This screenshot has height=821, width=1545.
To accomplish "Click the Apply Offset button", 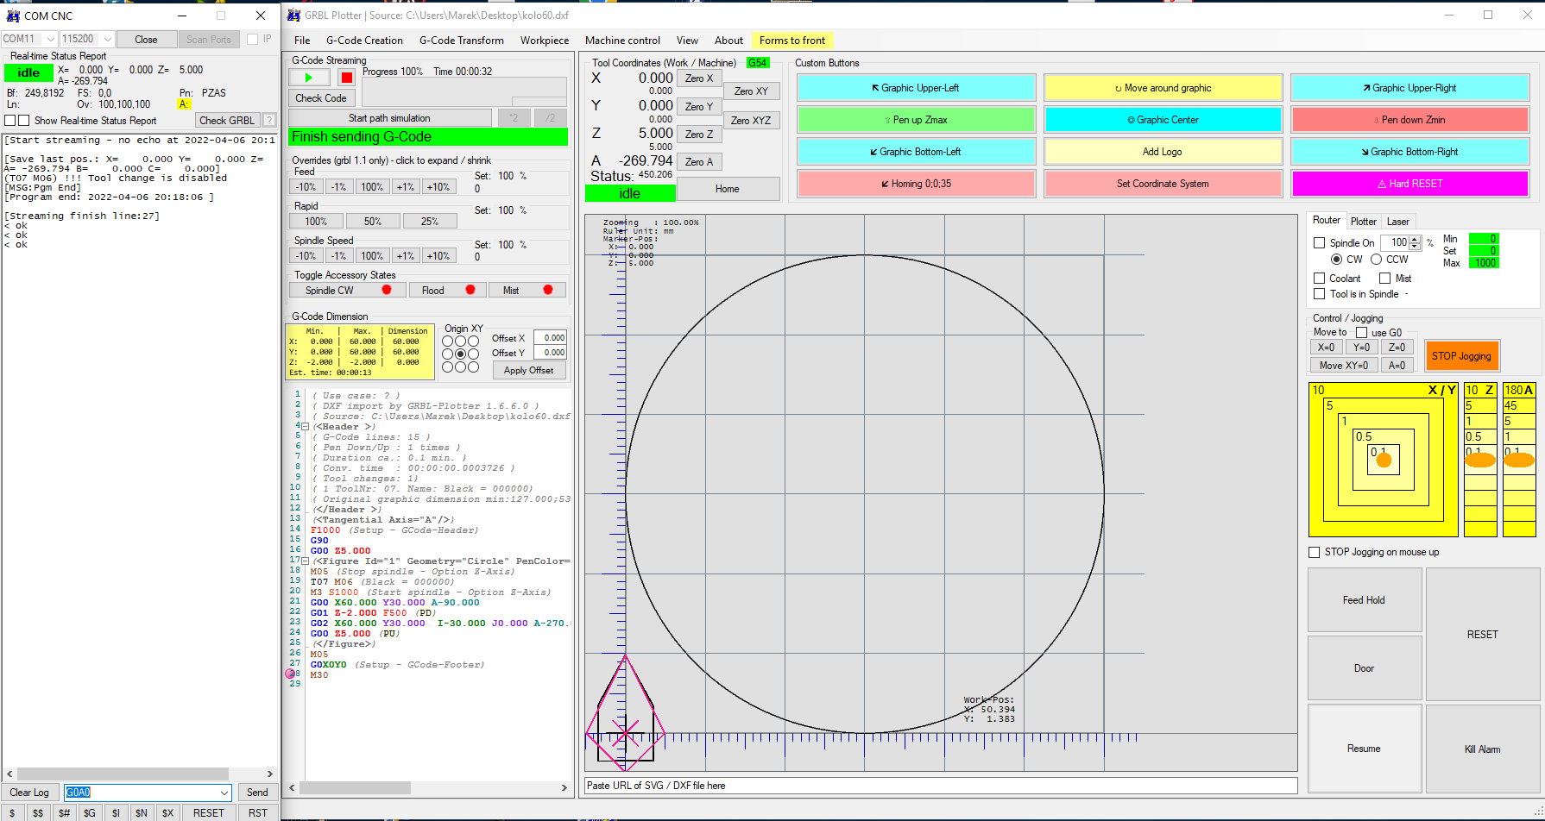I will point(528,371).
